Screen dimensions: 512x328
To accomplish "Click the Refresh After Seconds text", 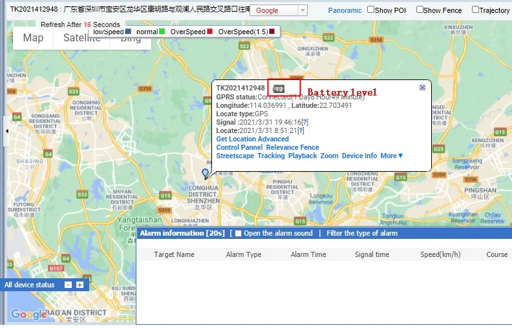I will coord(80,25).
